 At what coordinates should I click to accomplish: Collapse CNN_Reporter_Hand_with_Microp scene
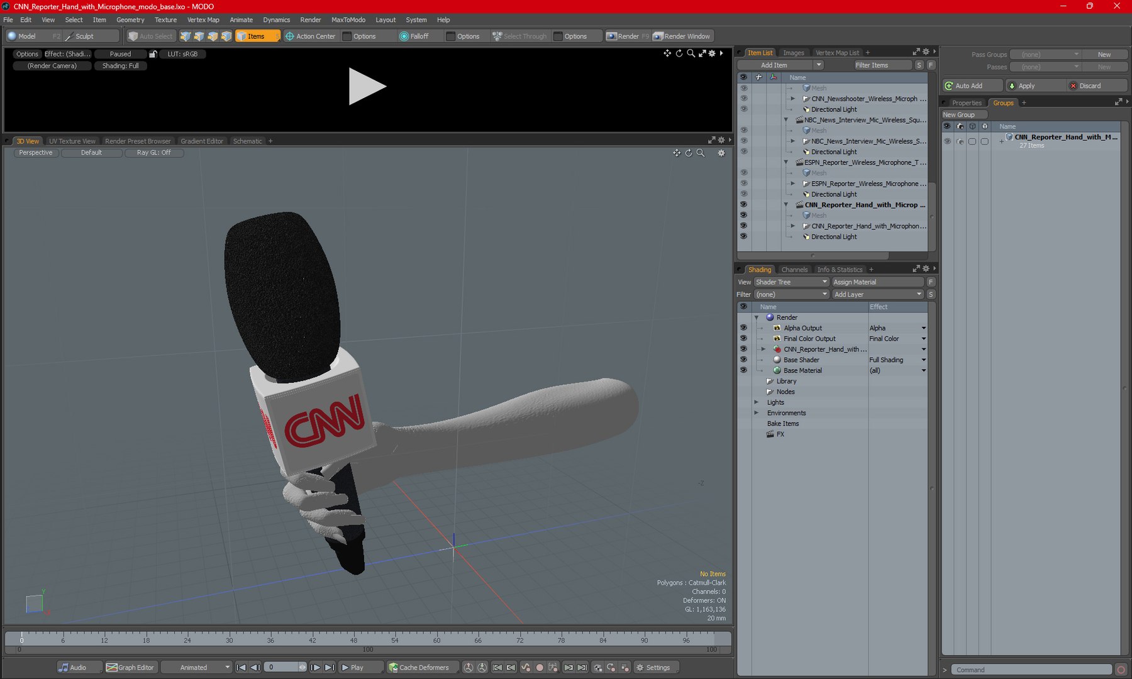click(x=786, y=204)
